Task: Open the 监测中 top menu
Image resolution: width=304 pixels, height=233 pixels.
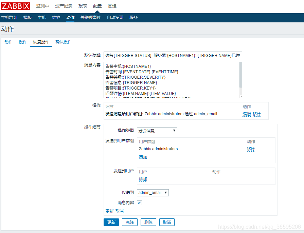Action: click(x=42, y=6)
